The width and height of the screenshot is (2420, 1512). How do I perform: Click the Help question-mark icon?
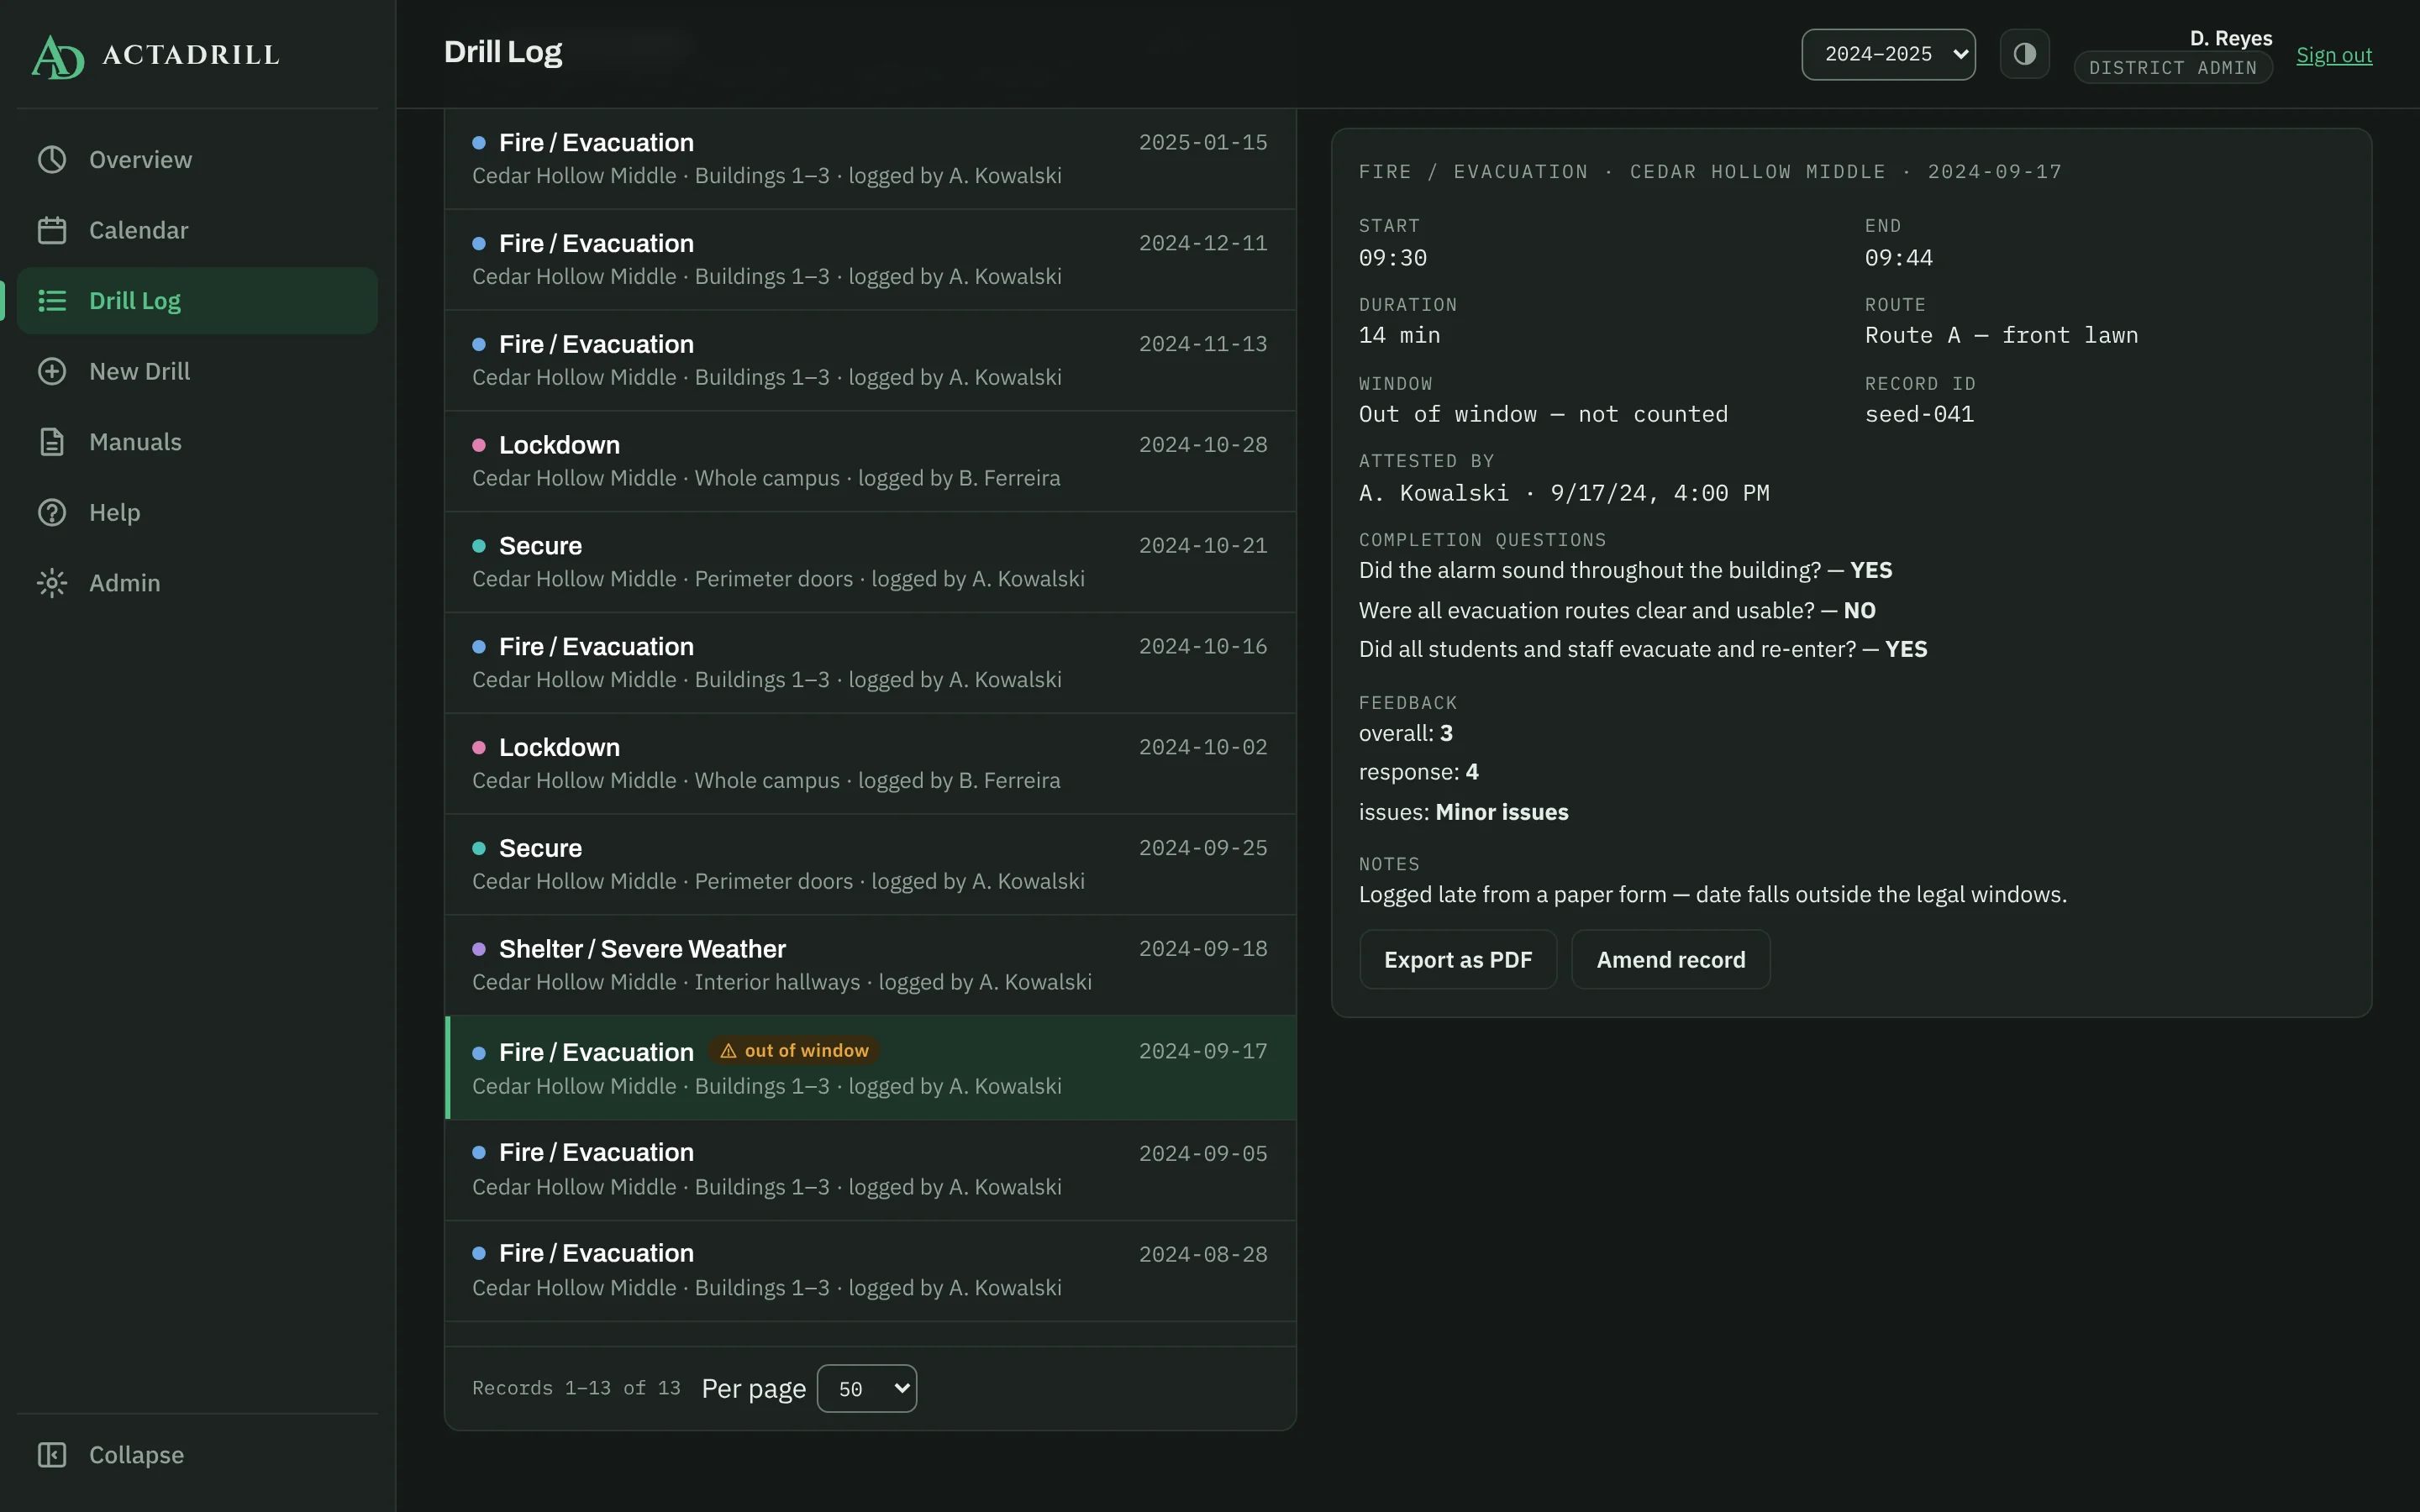[52, 512]
